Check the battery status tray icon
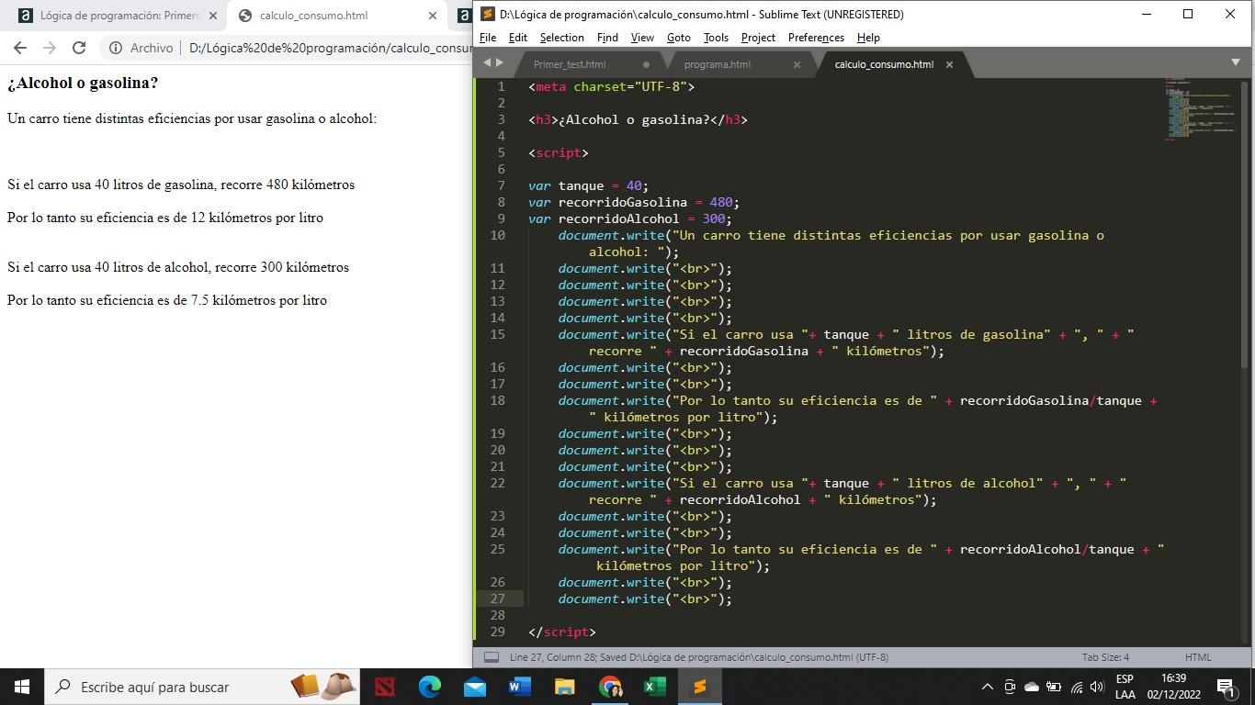The image size is (1255, 705). tap(1054, 687)
